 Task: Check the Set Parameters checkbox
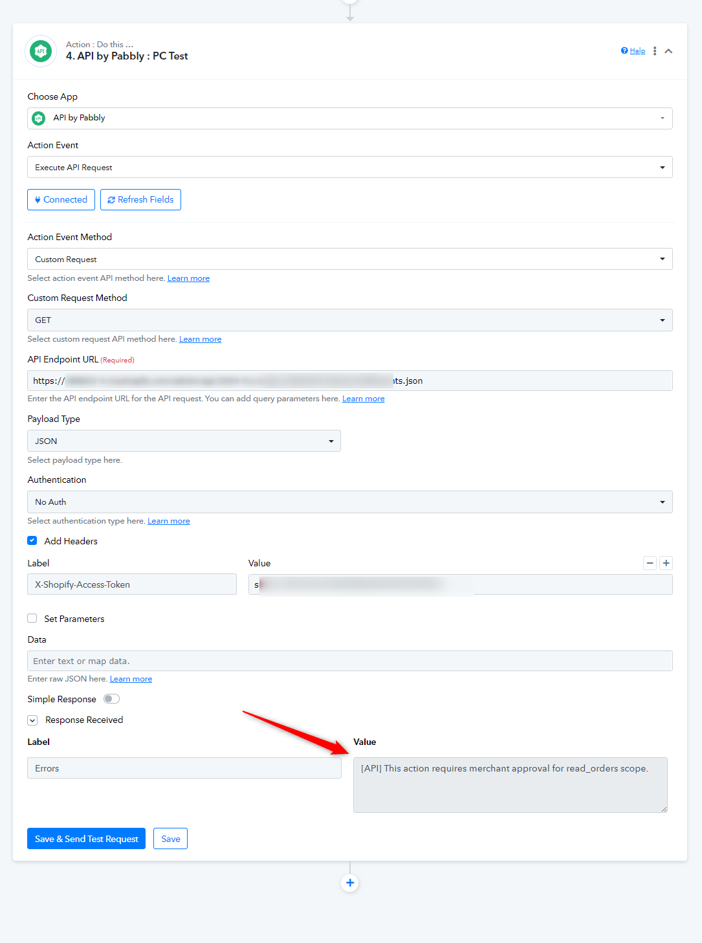[x=32, y=618]
